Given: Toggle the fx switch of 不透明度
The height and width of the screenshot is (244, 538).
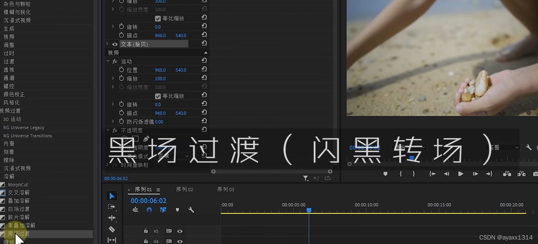Looking at the screenshot, I should [115, 130].
